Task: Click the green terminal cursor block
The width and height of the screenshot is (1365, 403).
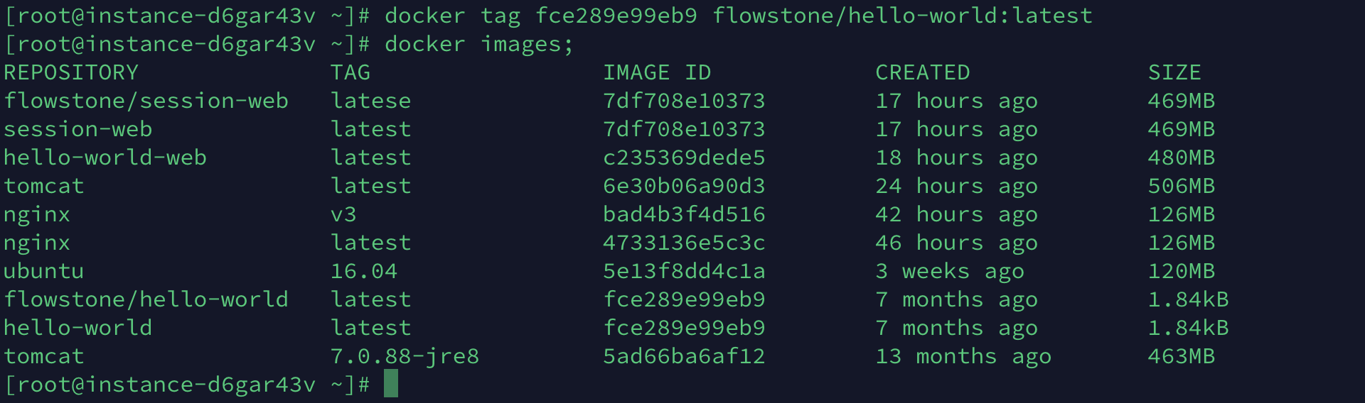Action: (391, 384)
